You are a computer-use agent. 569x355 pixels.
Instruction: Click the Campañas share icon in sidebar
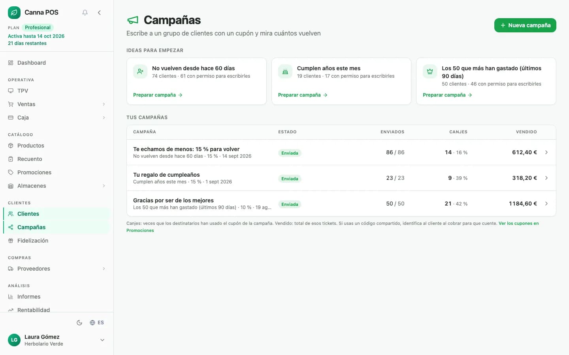[11, 227]
